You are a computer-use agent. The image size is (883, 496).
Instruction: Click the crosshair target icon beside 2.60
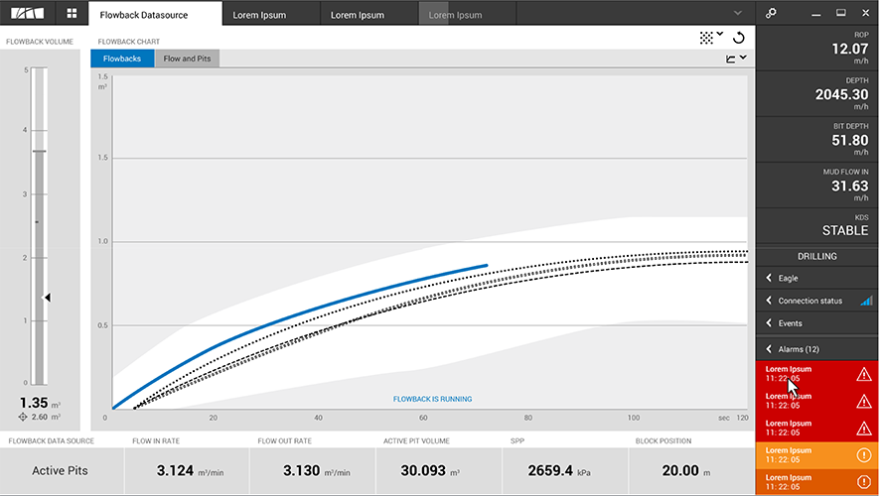(x=23, y=417)
